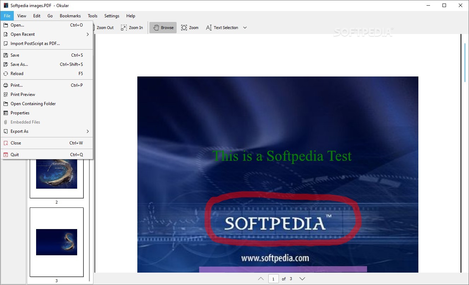This screenshot has height=285, width=469.
Task: Go to next page using down chevron
Action: click(302, 279)
